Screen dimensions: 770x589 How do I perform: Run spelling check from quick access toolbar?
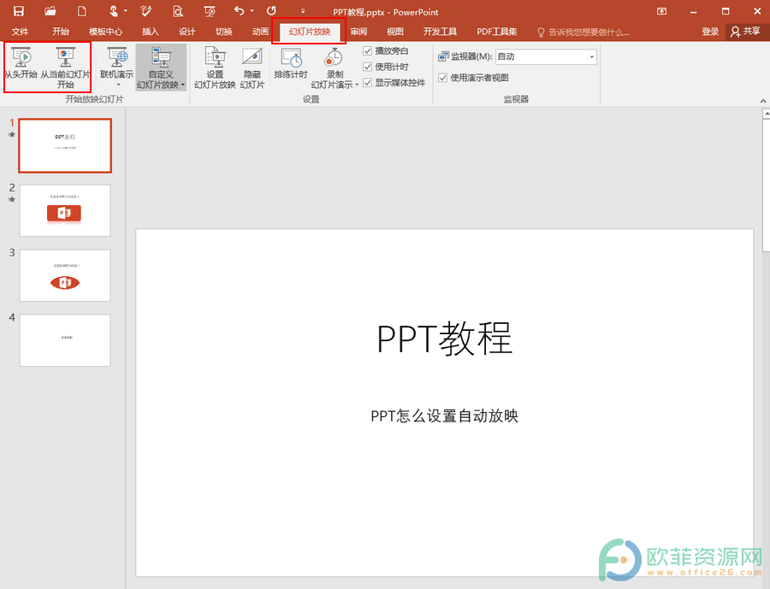[x=145, y=11]
